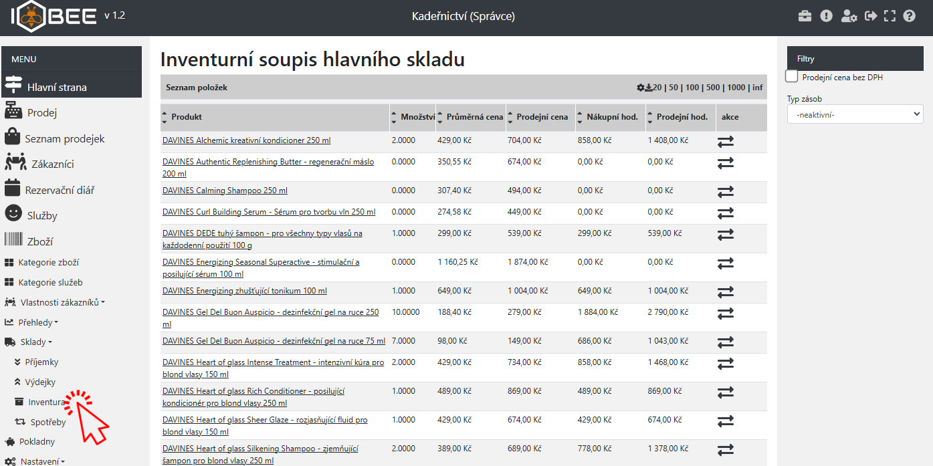Open Spotřeby under Sklady
This screenshot has height=466, width=933.
click(48, 422)
